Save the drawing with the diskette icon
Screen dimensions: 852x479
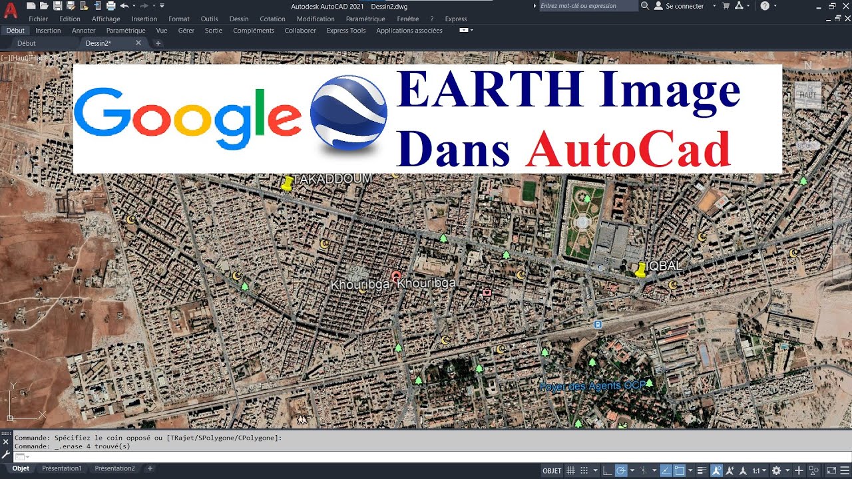click(57, 6)
